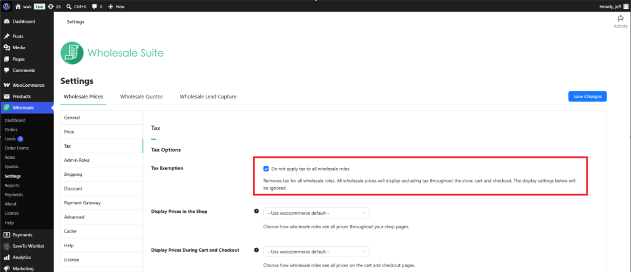Viewport: 631px width, 272px height.
Task: Open Roles submenu link
Action: coord(10,157)
